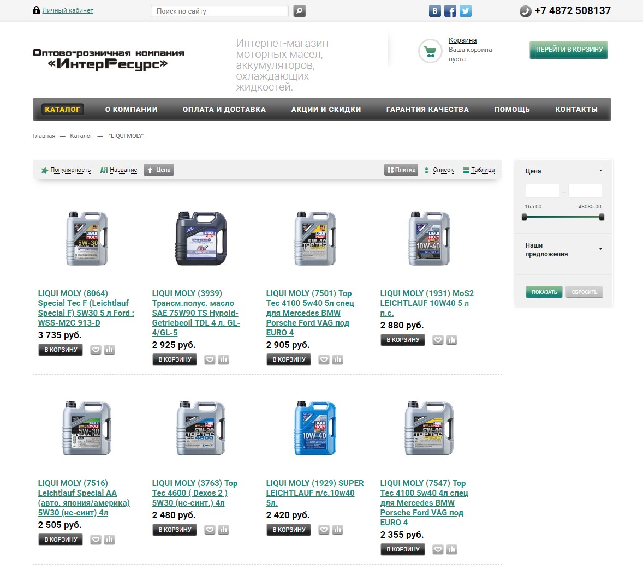
Task: Add LIQUI MOLY (8064) to favorites heart icon
Action: point(96,350)
